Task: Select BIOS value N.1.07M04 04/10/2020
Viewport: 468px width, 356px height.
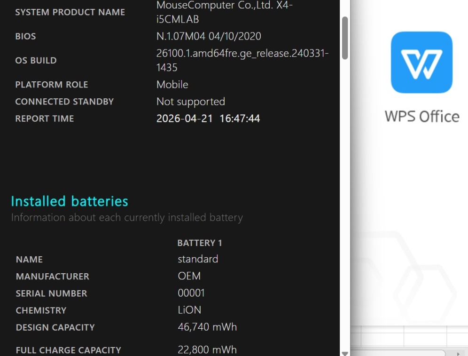Action: point(209,36)
